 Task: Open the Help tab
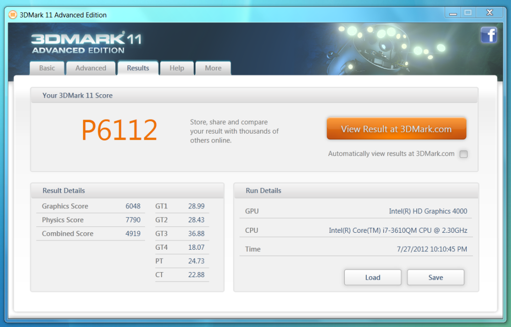tap(177, 68)
